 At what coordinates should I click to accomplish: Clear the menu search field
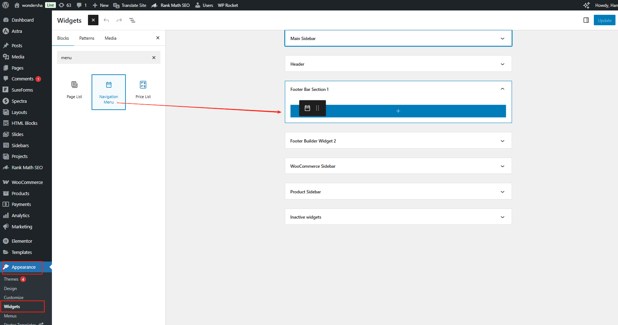click(154, 58)
